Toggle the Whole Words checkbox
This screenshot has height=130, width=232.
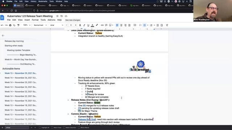79,127
